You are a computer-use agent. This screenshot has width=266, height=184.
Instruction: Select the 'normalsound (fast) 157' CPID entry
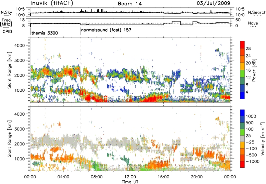tap(106, 30)
